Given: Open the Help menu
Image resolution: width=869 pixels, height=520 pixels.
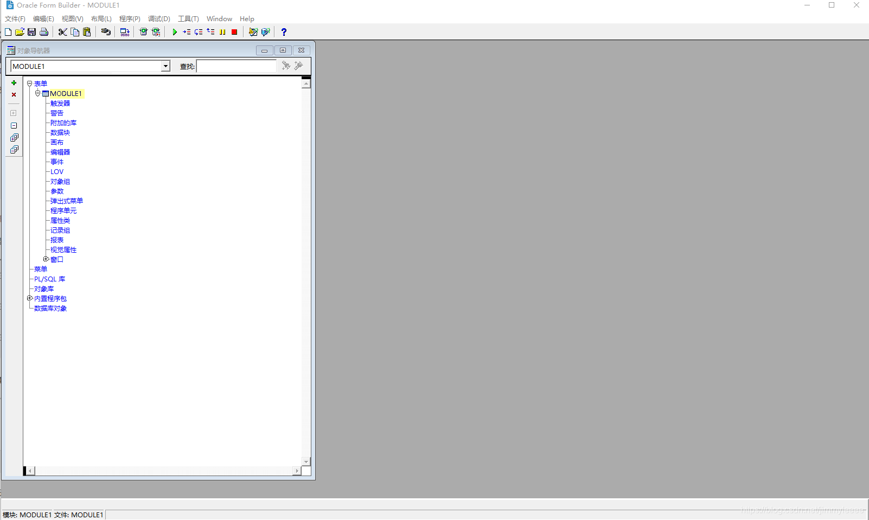Looking at the screenshot, I should point(247,18).
